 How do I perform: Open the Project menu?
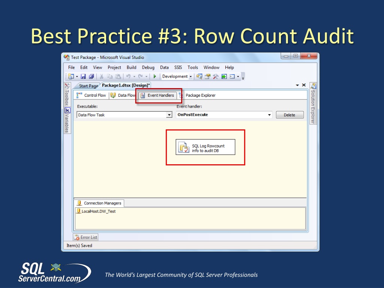pos(114,67)
